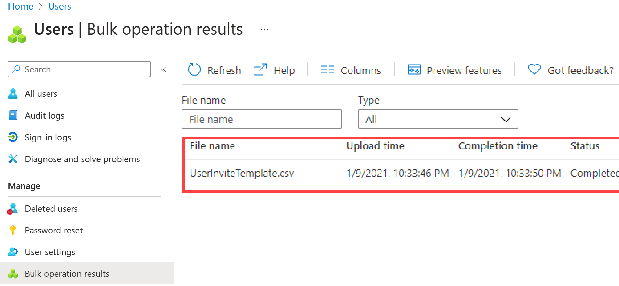619x286 pixels.
Task: Click the Completed status cell
Action: pos(595,173)
